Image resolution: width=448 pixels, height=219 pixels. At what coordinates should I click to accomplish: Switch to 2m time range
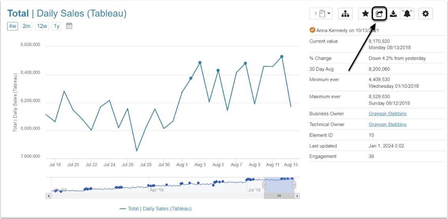(x=26, y=26)
